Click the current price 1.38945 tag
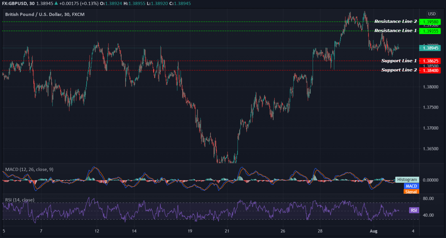 [x=430, y=48]
